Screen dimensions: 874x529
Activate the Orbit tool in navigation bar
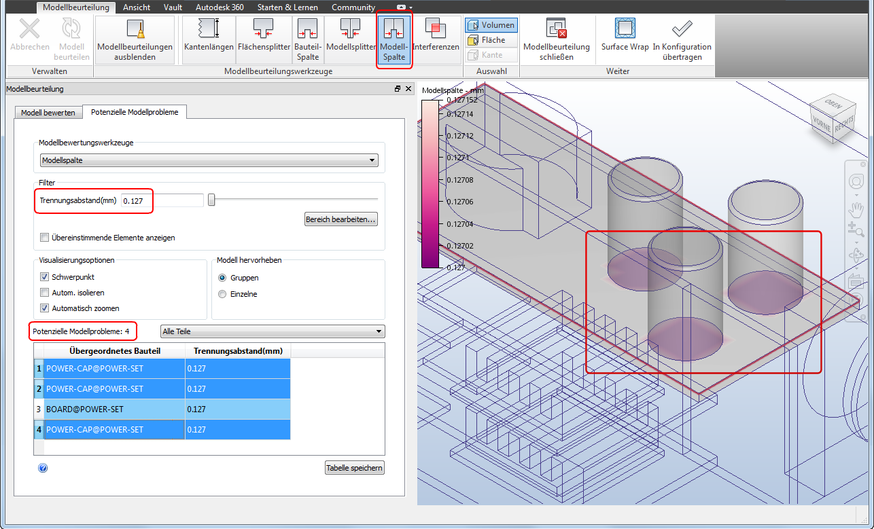tap(856, 256)
